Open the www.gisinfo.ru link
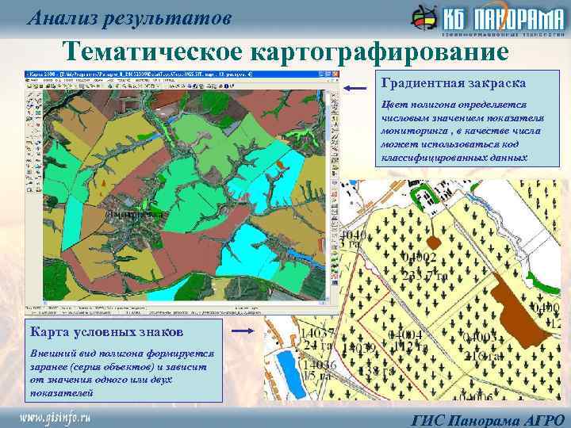The height and width of the screenshot is (428, 571). [55, 418]
